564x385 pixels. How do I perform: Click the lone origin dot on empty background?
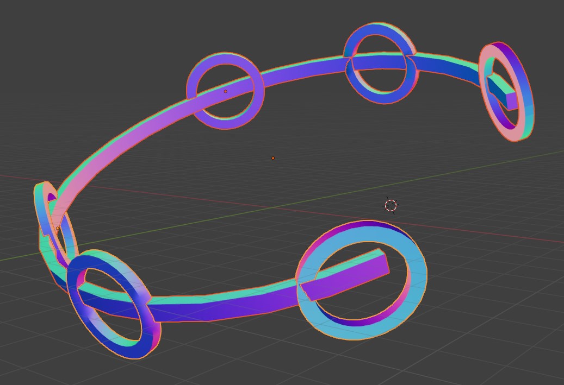click(273, 158)
